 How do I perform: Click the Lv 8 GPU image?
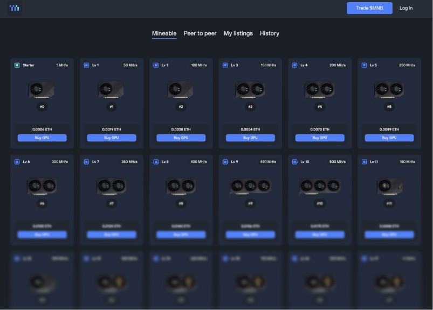(181, 186)
